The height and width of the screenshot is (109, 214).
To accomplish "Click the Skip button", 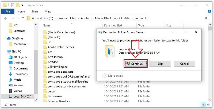I will (160, 64).
